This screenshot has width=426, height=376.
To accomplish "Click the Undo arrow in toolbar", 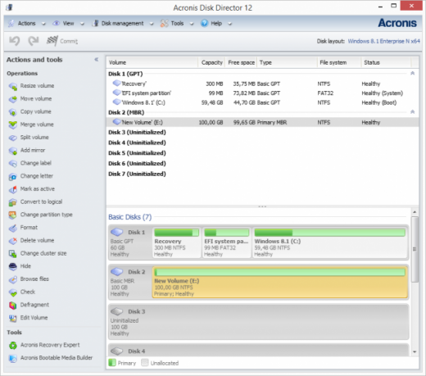I will pyautogui.click(x=15, y=41).
